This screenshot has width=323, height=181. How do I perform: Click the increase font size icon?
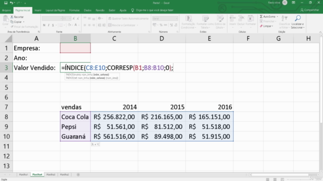click(74, 19)
